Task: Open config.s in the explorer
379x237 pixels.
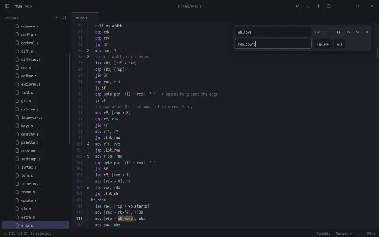Action: coord(36,35)
